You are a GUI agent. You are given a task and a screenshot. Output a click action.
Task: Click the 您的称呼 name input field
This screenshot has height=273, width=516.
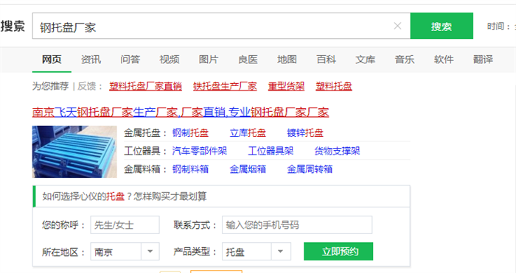click(x=125, y=224)
